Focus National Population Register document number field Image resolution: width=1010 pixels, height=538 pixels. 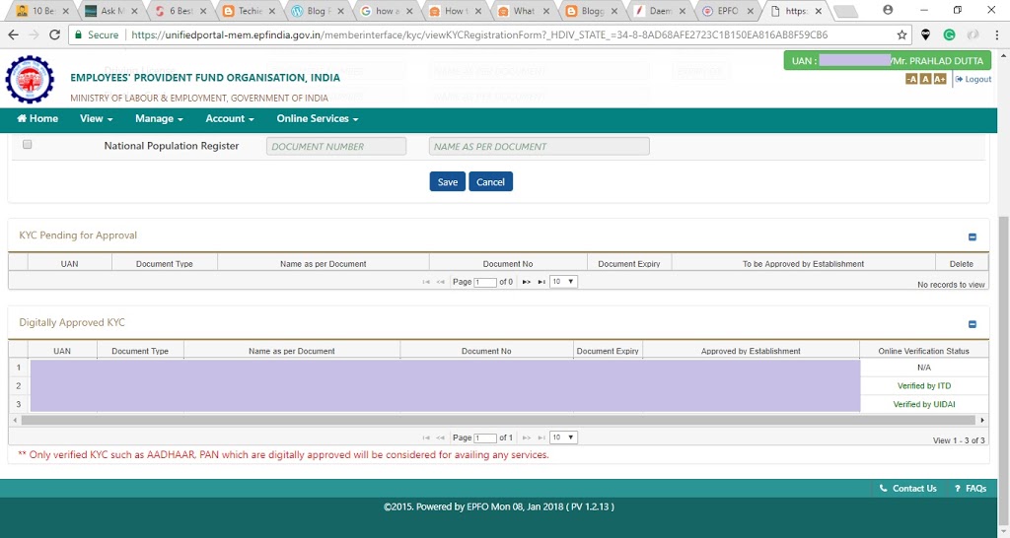336,146
